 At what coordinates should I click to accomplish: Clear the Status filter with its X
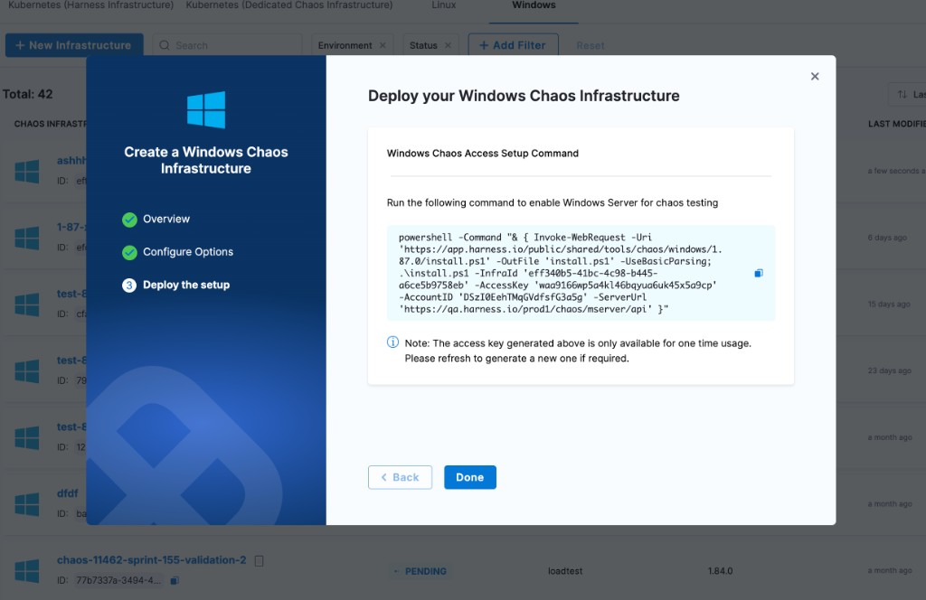448,45
